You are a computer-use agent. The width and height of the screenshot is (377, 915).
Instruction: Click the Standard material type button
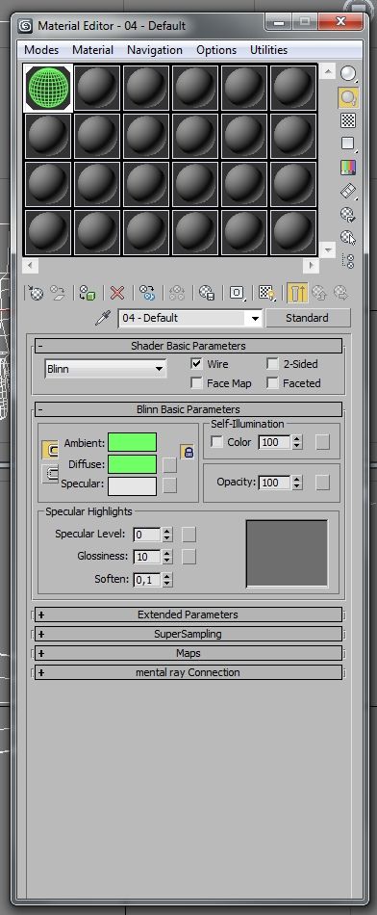click(x=308, y=318)
